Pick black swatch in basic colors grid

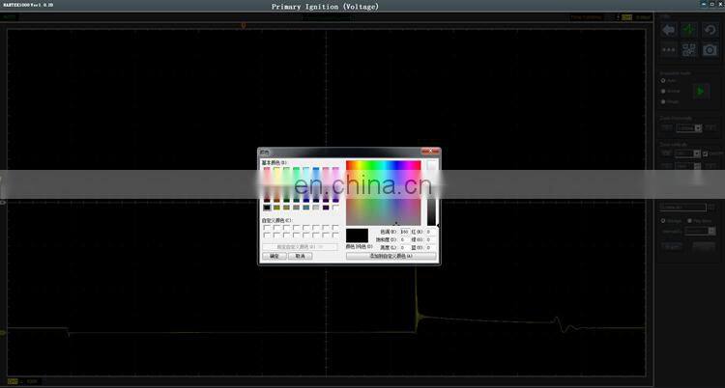pyautogui.click(x=267, y=207)
